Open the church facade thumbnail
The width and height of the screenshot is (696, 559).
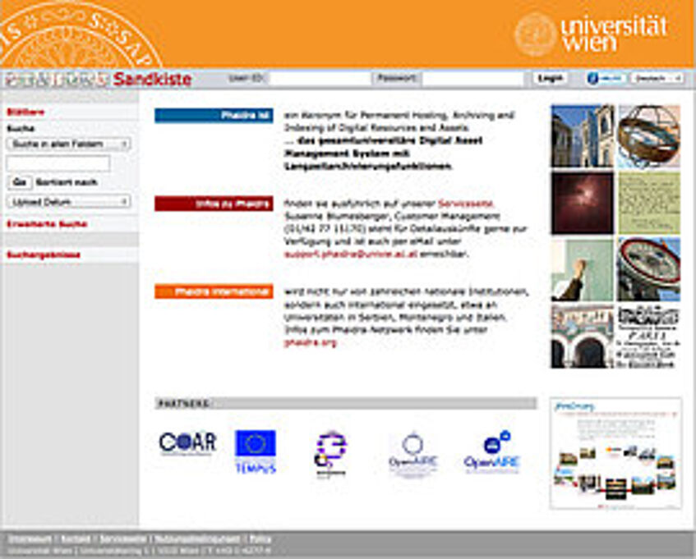(583, 136)
